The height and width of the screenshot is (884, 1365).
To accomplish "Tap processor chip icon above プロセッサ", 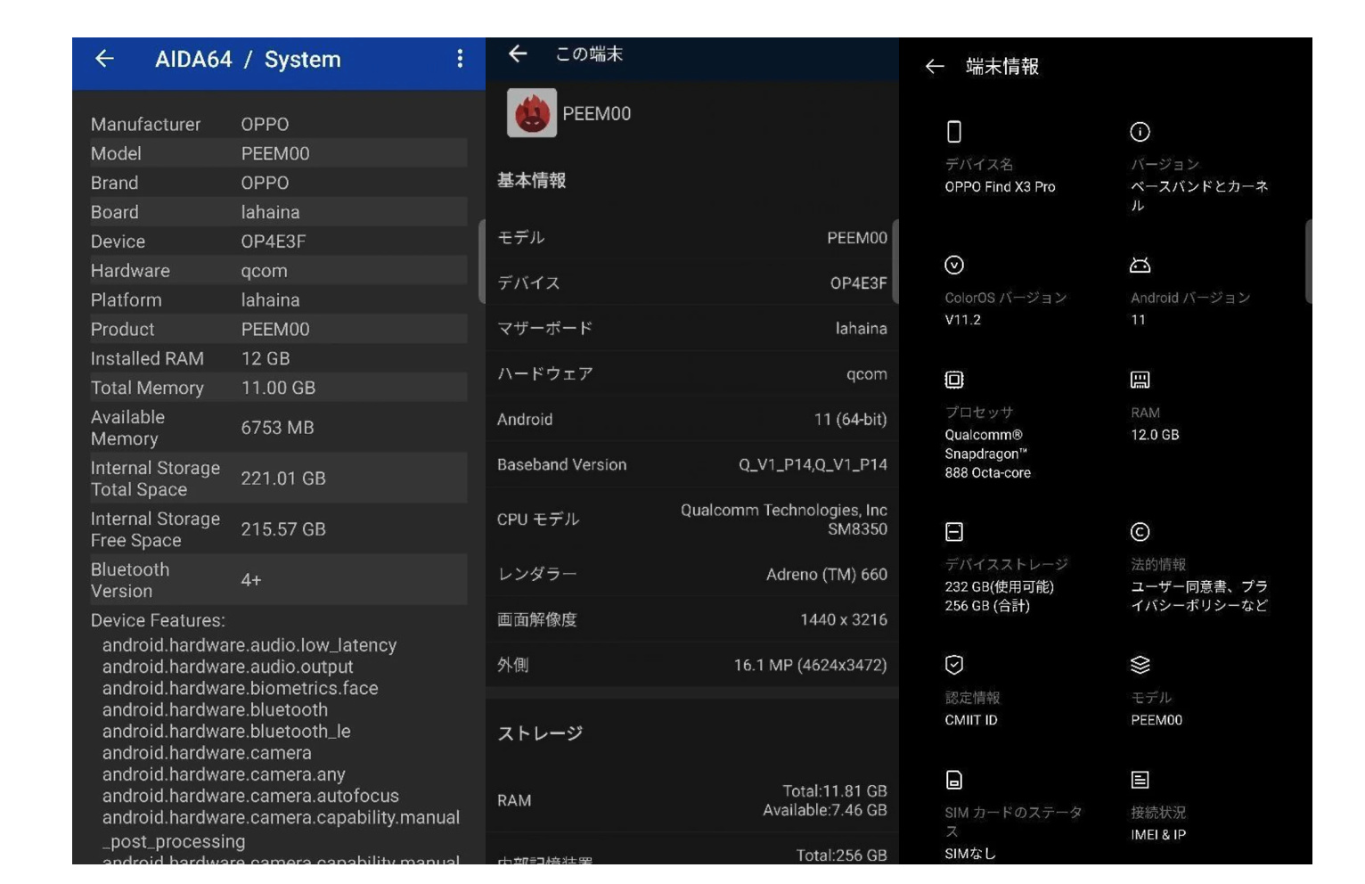I will coord(954,380).
